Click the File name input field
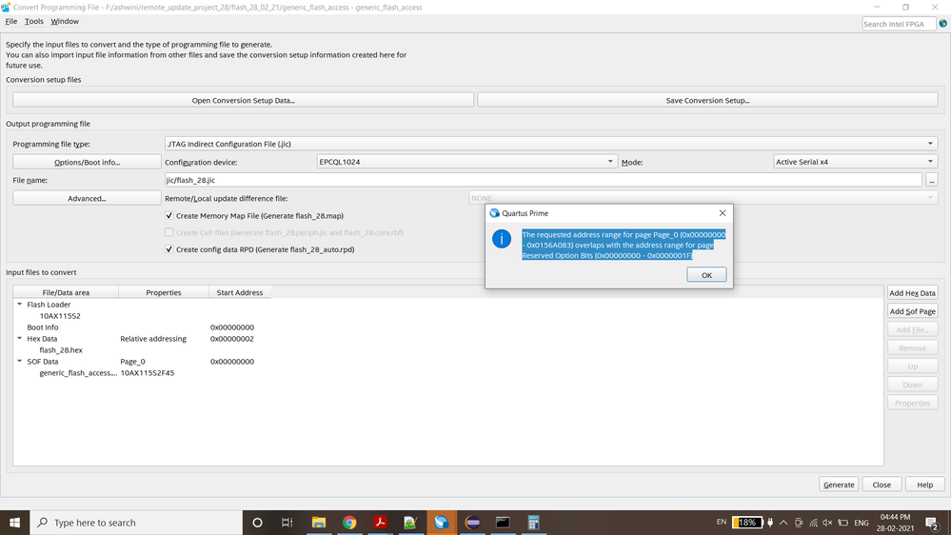 tap(543, 180)
